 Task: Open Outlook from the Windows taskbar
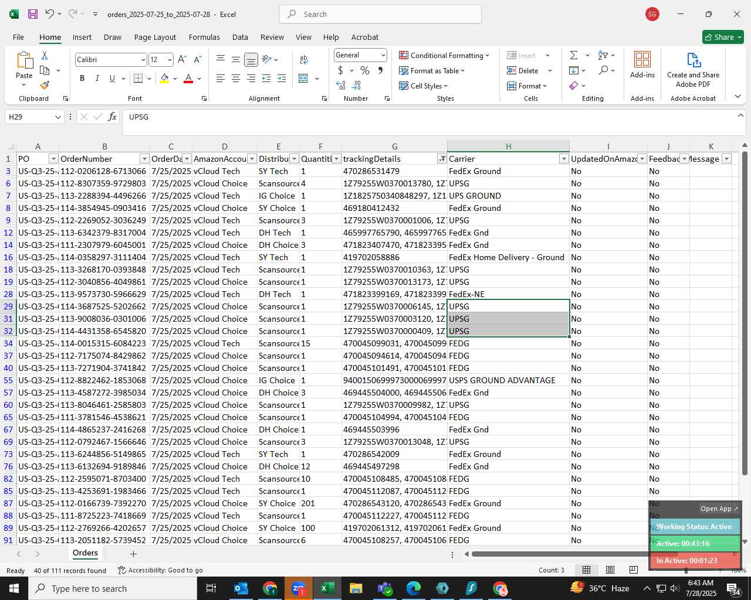pos(241,588)
